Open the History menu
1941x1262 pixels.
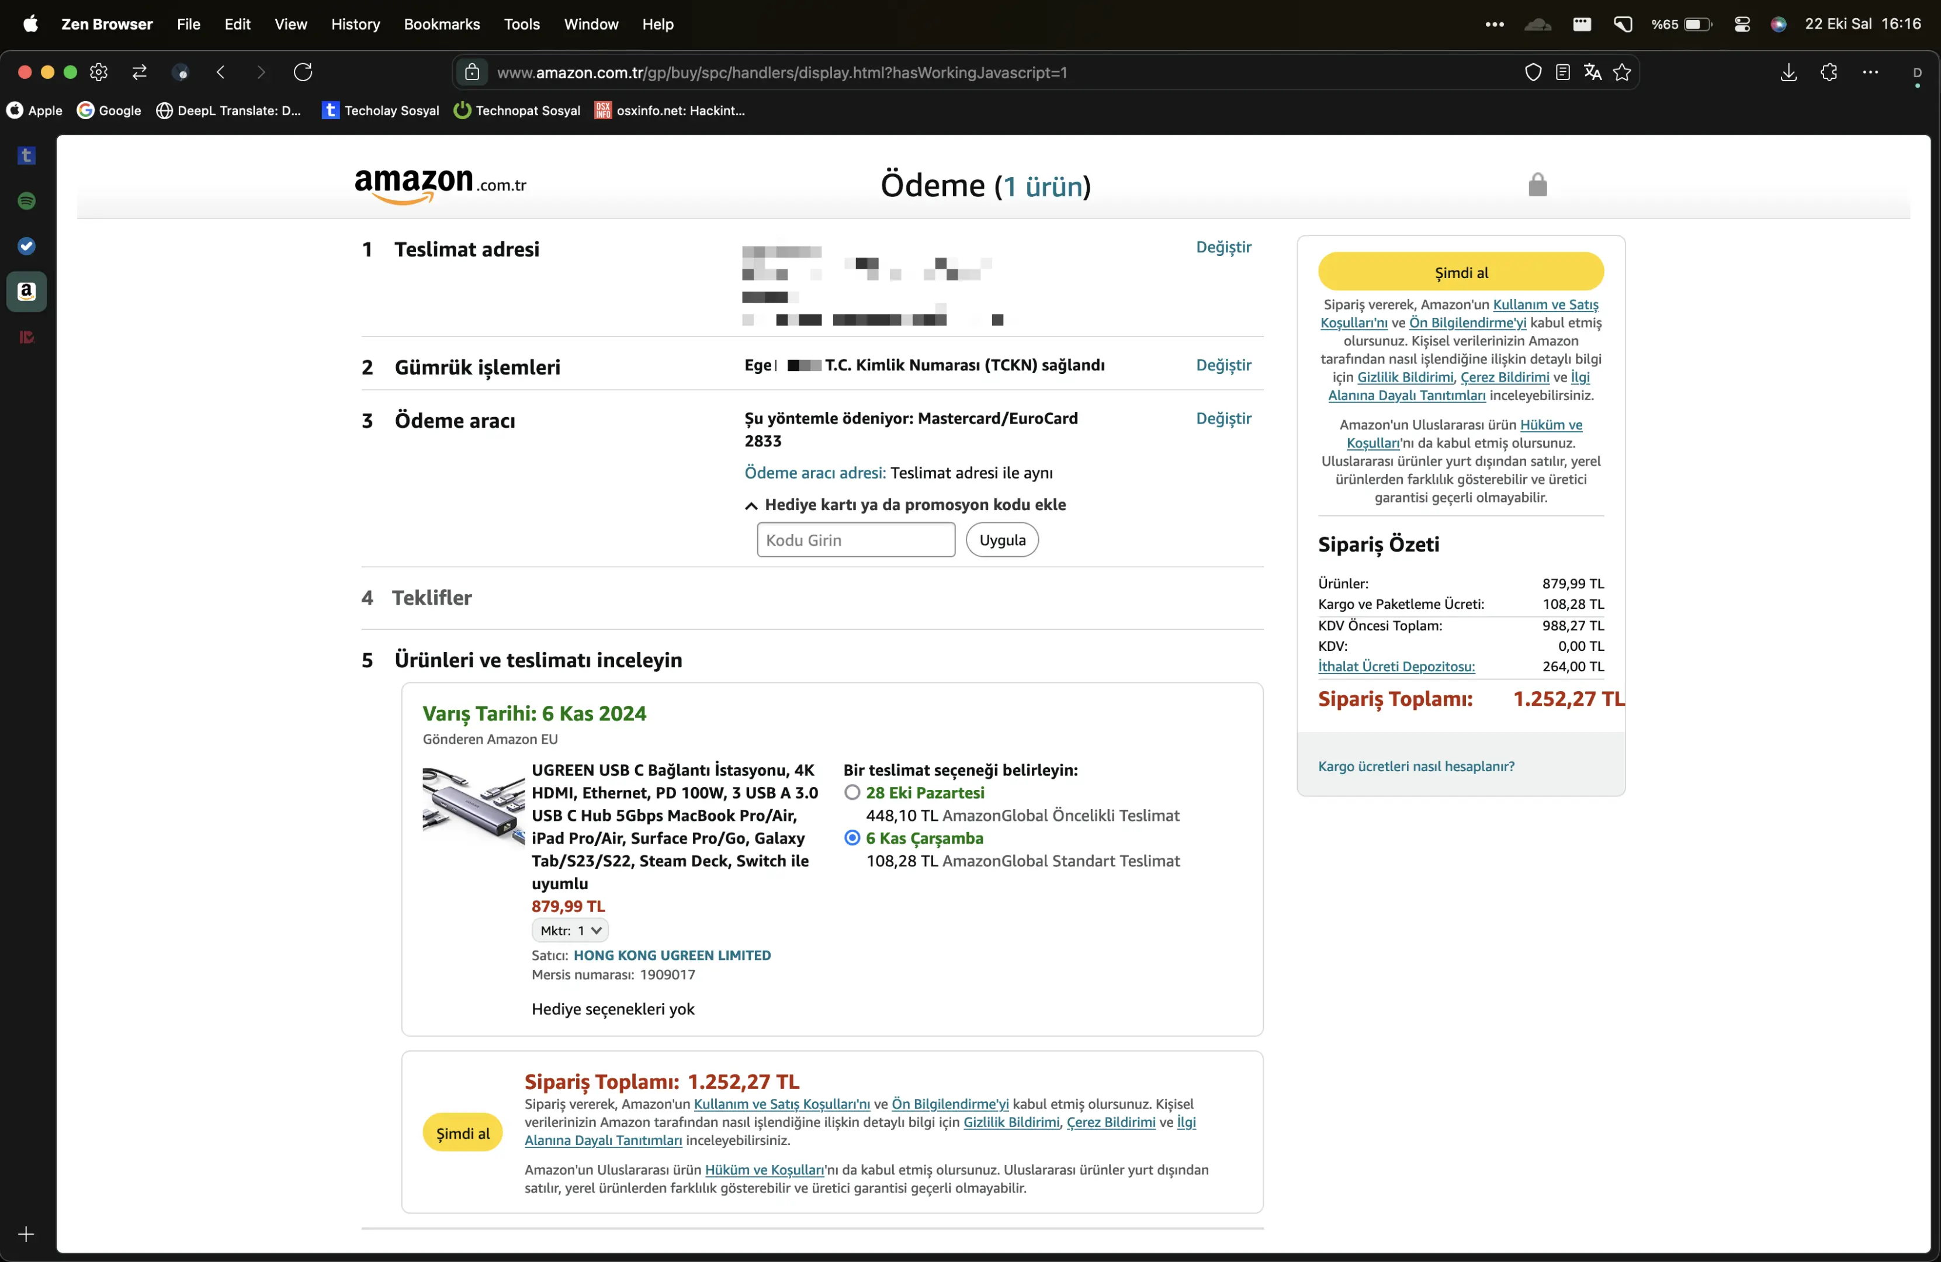pyautogui.click(x=356, y=25)
